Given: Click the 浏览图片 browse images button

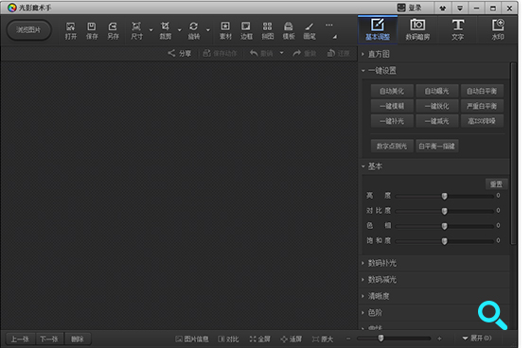Looking at the screenshot, I should point(28,30).
